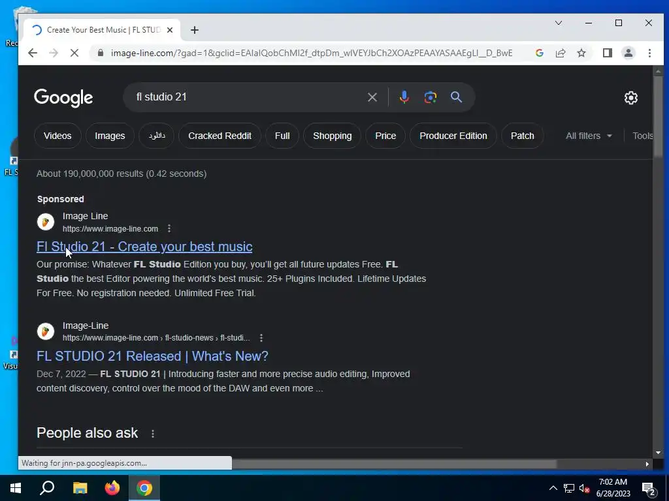Click the horizontal scrollbar thumb
Screen dimensions: 669x501
394,464
